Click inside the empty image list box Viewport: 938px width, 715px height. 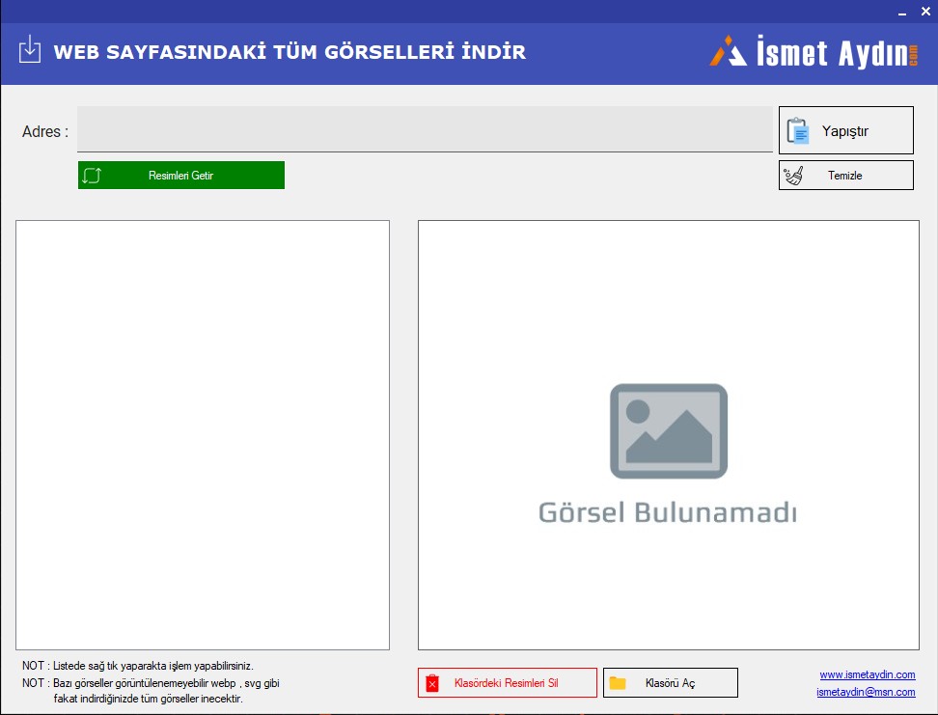coord(203,434)
